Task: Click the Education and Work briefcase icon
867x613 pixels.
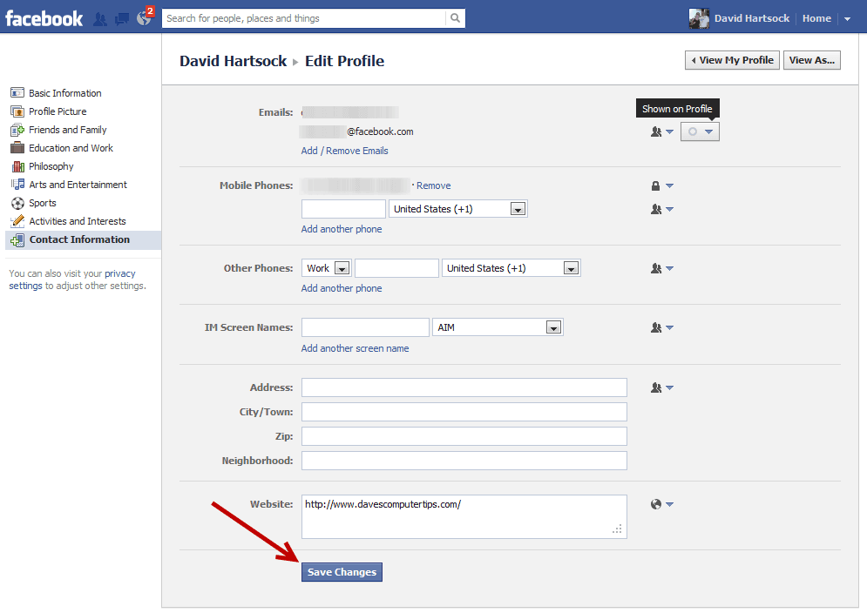Action: tap(17, 147)
